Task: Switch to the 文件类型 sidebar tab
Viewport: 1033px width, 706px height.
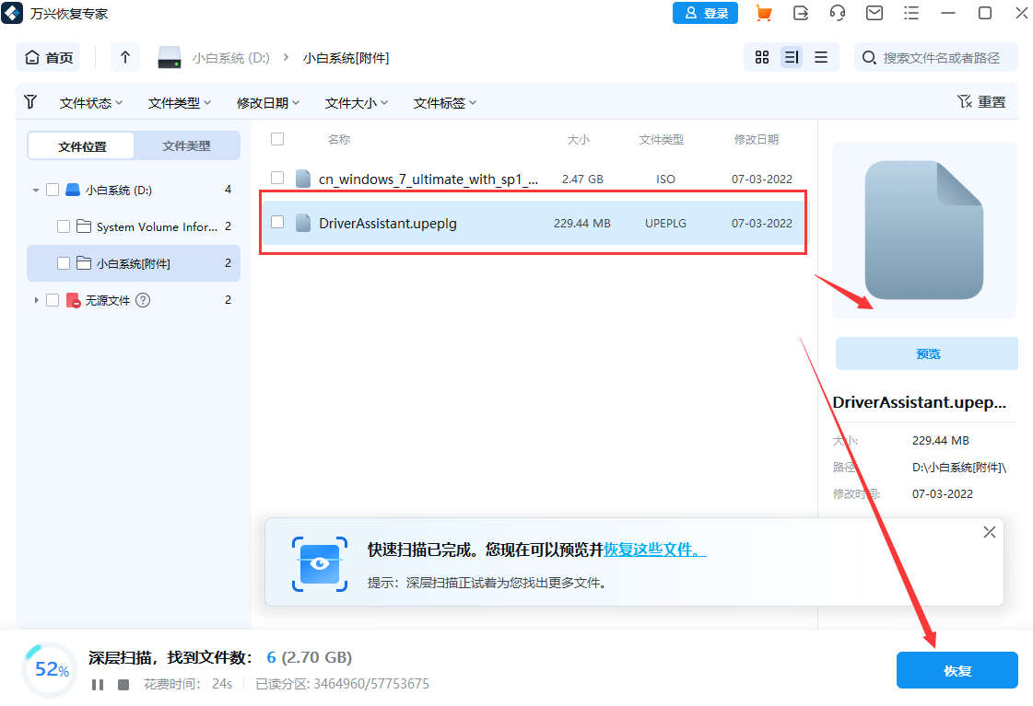Action: tap(186, 145)
